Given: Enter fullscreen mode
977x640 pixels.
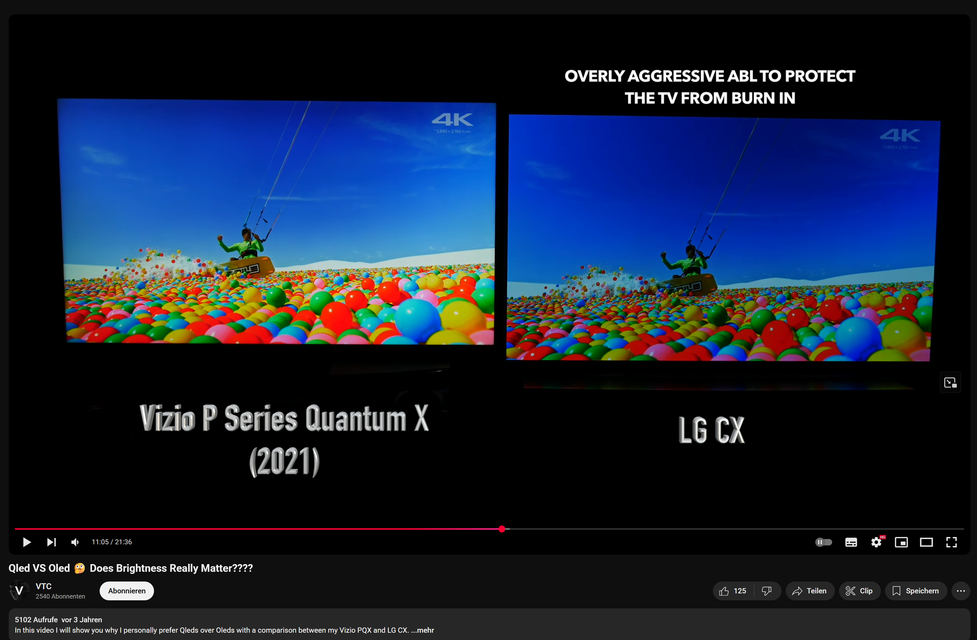Looking at the screenshot, I should (951, 542).
